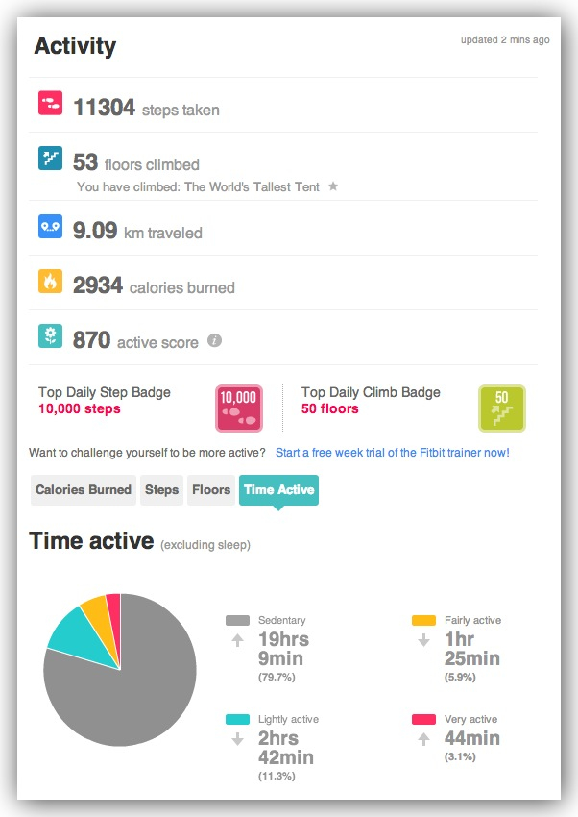Switch to the Calories Burned tab

pyautogui.click(x=84, y=490)
